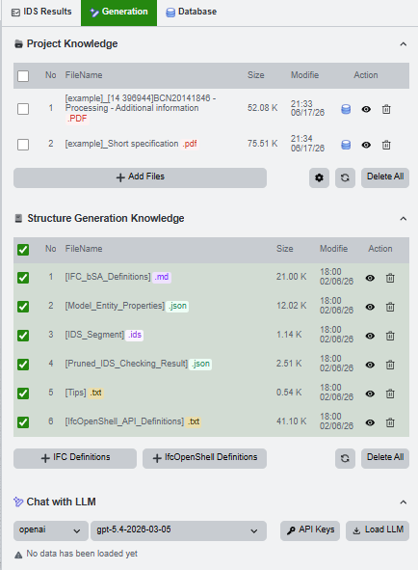Viewport: 418px width, 570px height.
Task: Collapse the Structure Generation Knowledge section
Action: pos(404,219)
